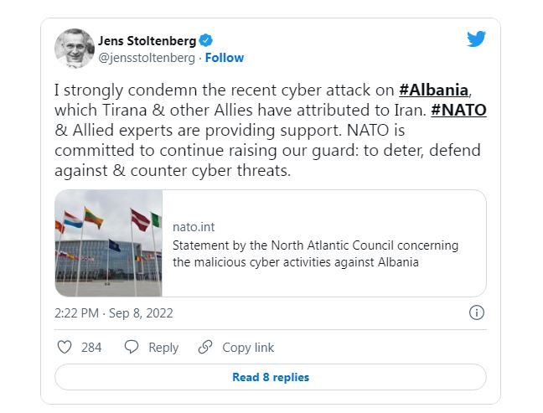Open the tweet info icon
The image size is (543, 413).
(477, 312)
